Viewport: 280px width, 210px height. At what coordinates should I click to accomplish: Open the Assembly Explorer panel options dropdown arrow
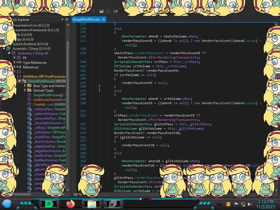tap(62, 19)
